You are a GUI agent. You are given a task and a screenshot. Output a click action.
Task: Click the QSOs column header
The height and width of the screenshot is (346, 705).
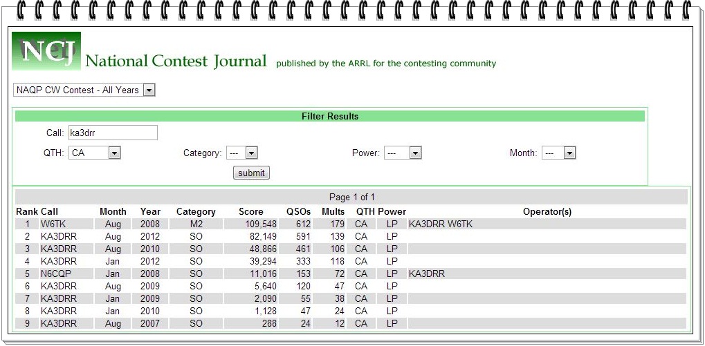[x=299, y=211]
